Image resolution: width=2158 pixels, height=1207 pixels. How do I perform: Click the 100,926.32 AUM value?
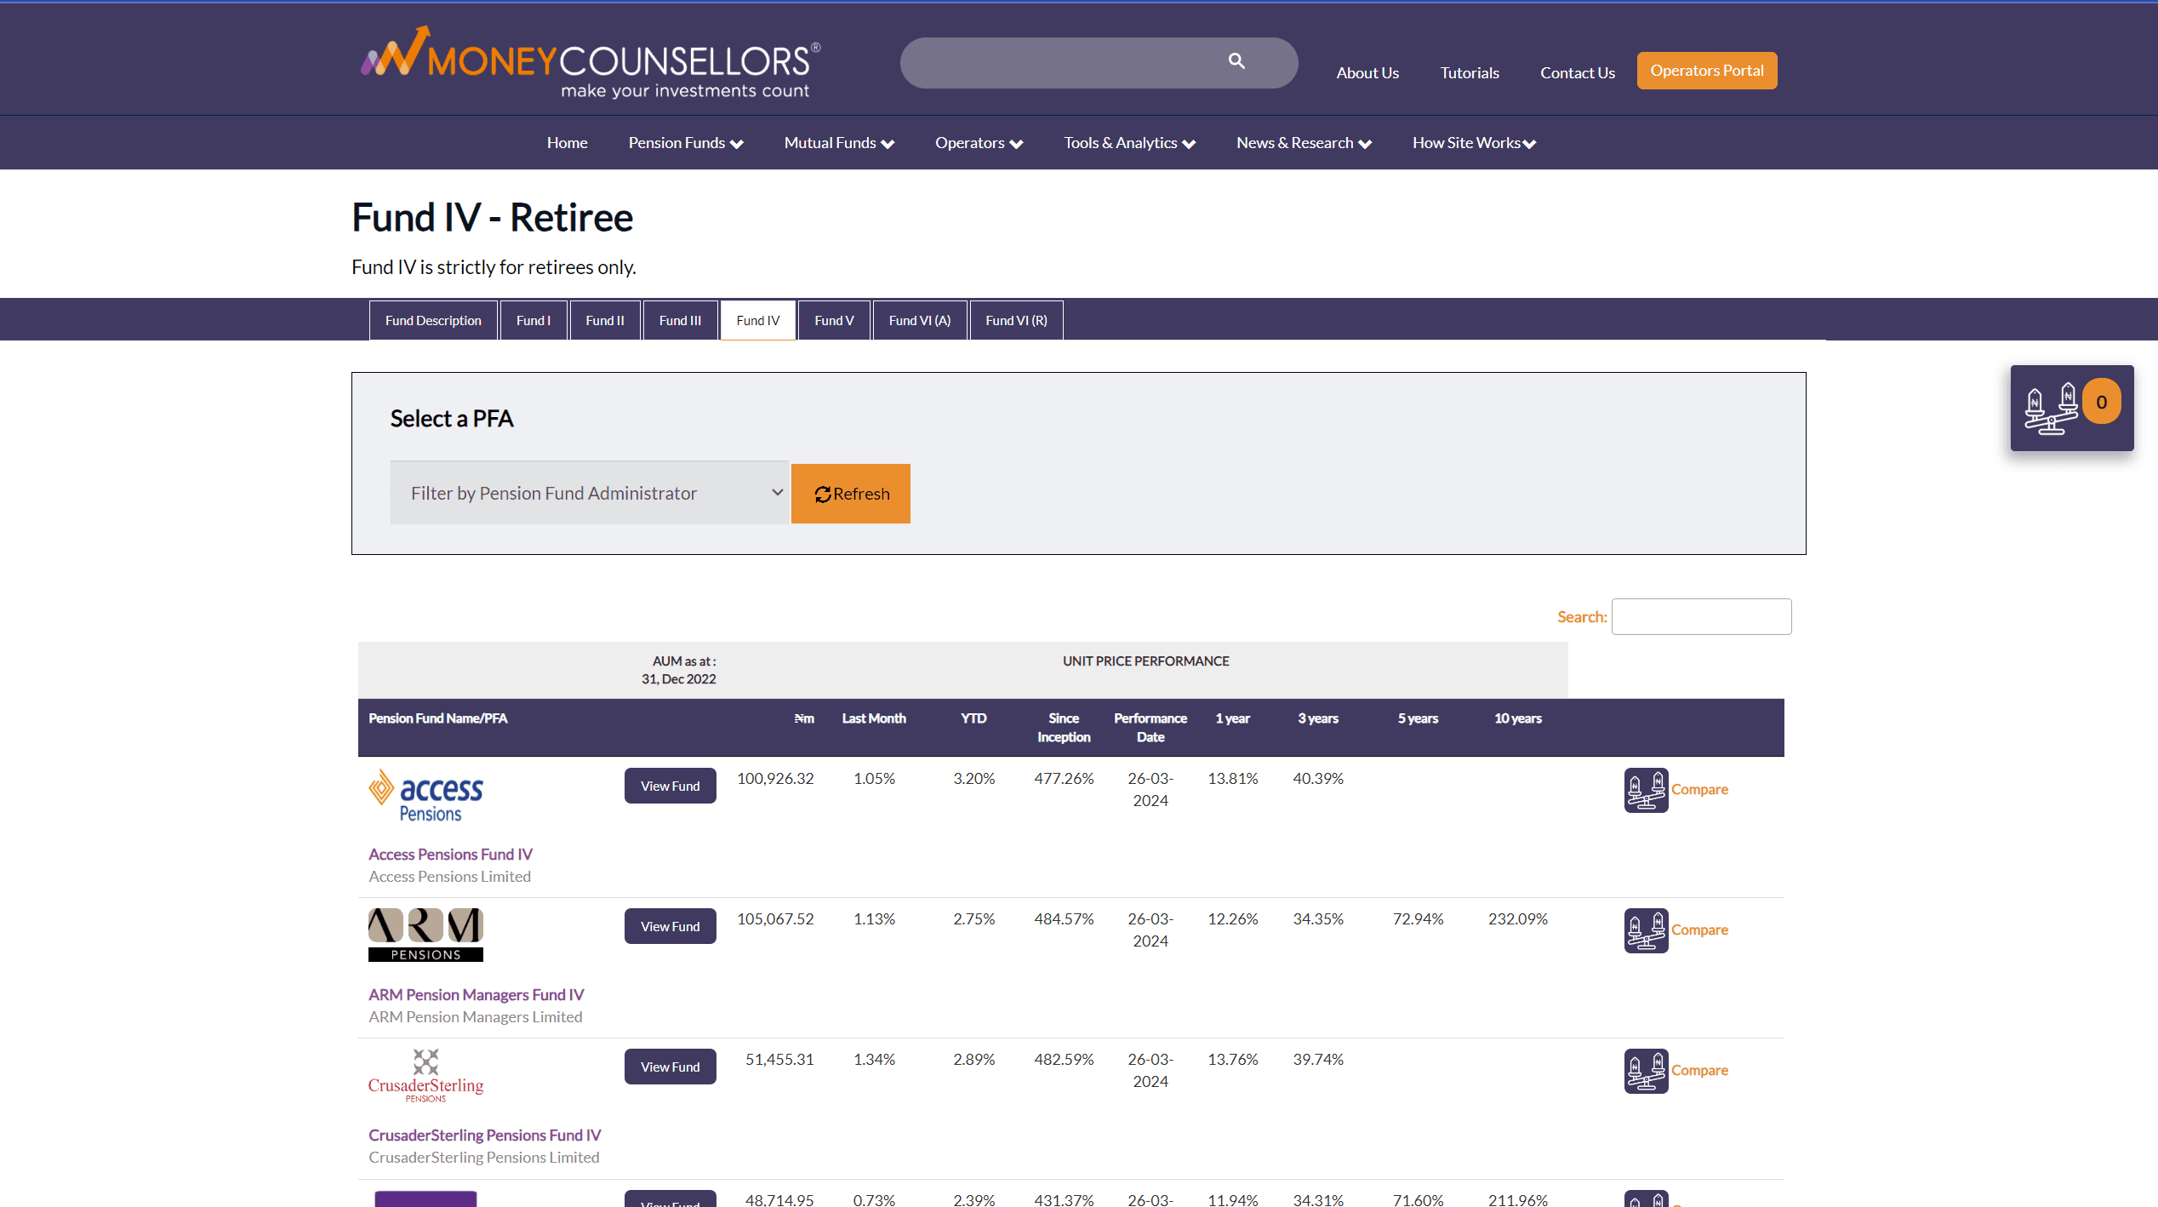tap(775, 778)
